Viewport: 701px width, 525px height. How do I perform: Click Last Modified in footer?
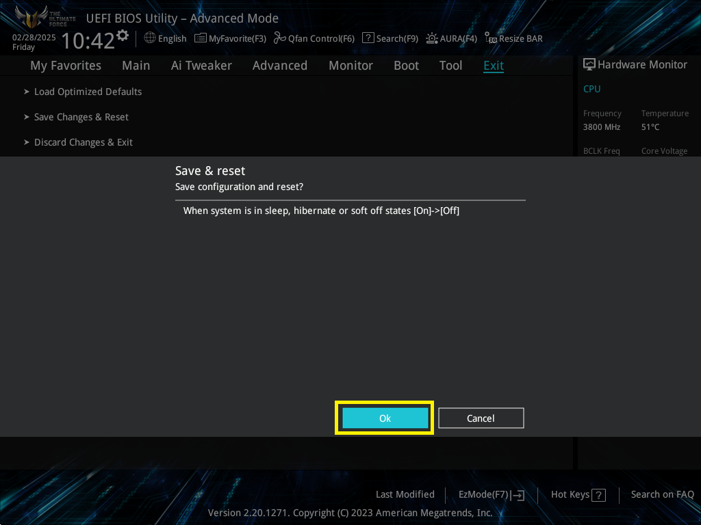pos(405,495)
